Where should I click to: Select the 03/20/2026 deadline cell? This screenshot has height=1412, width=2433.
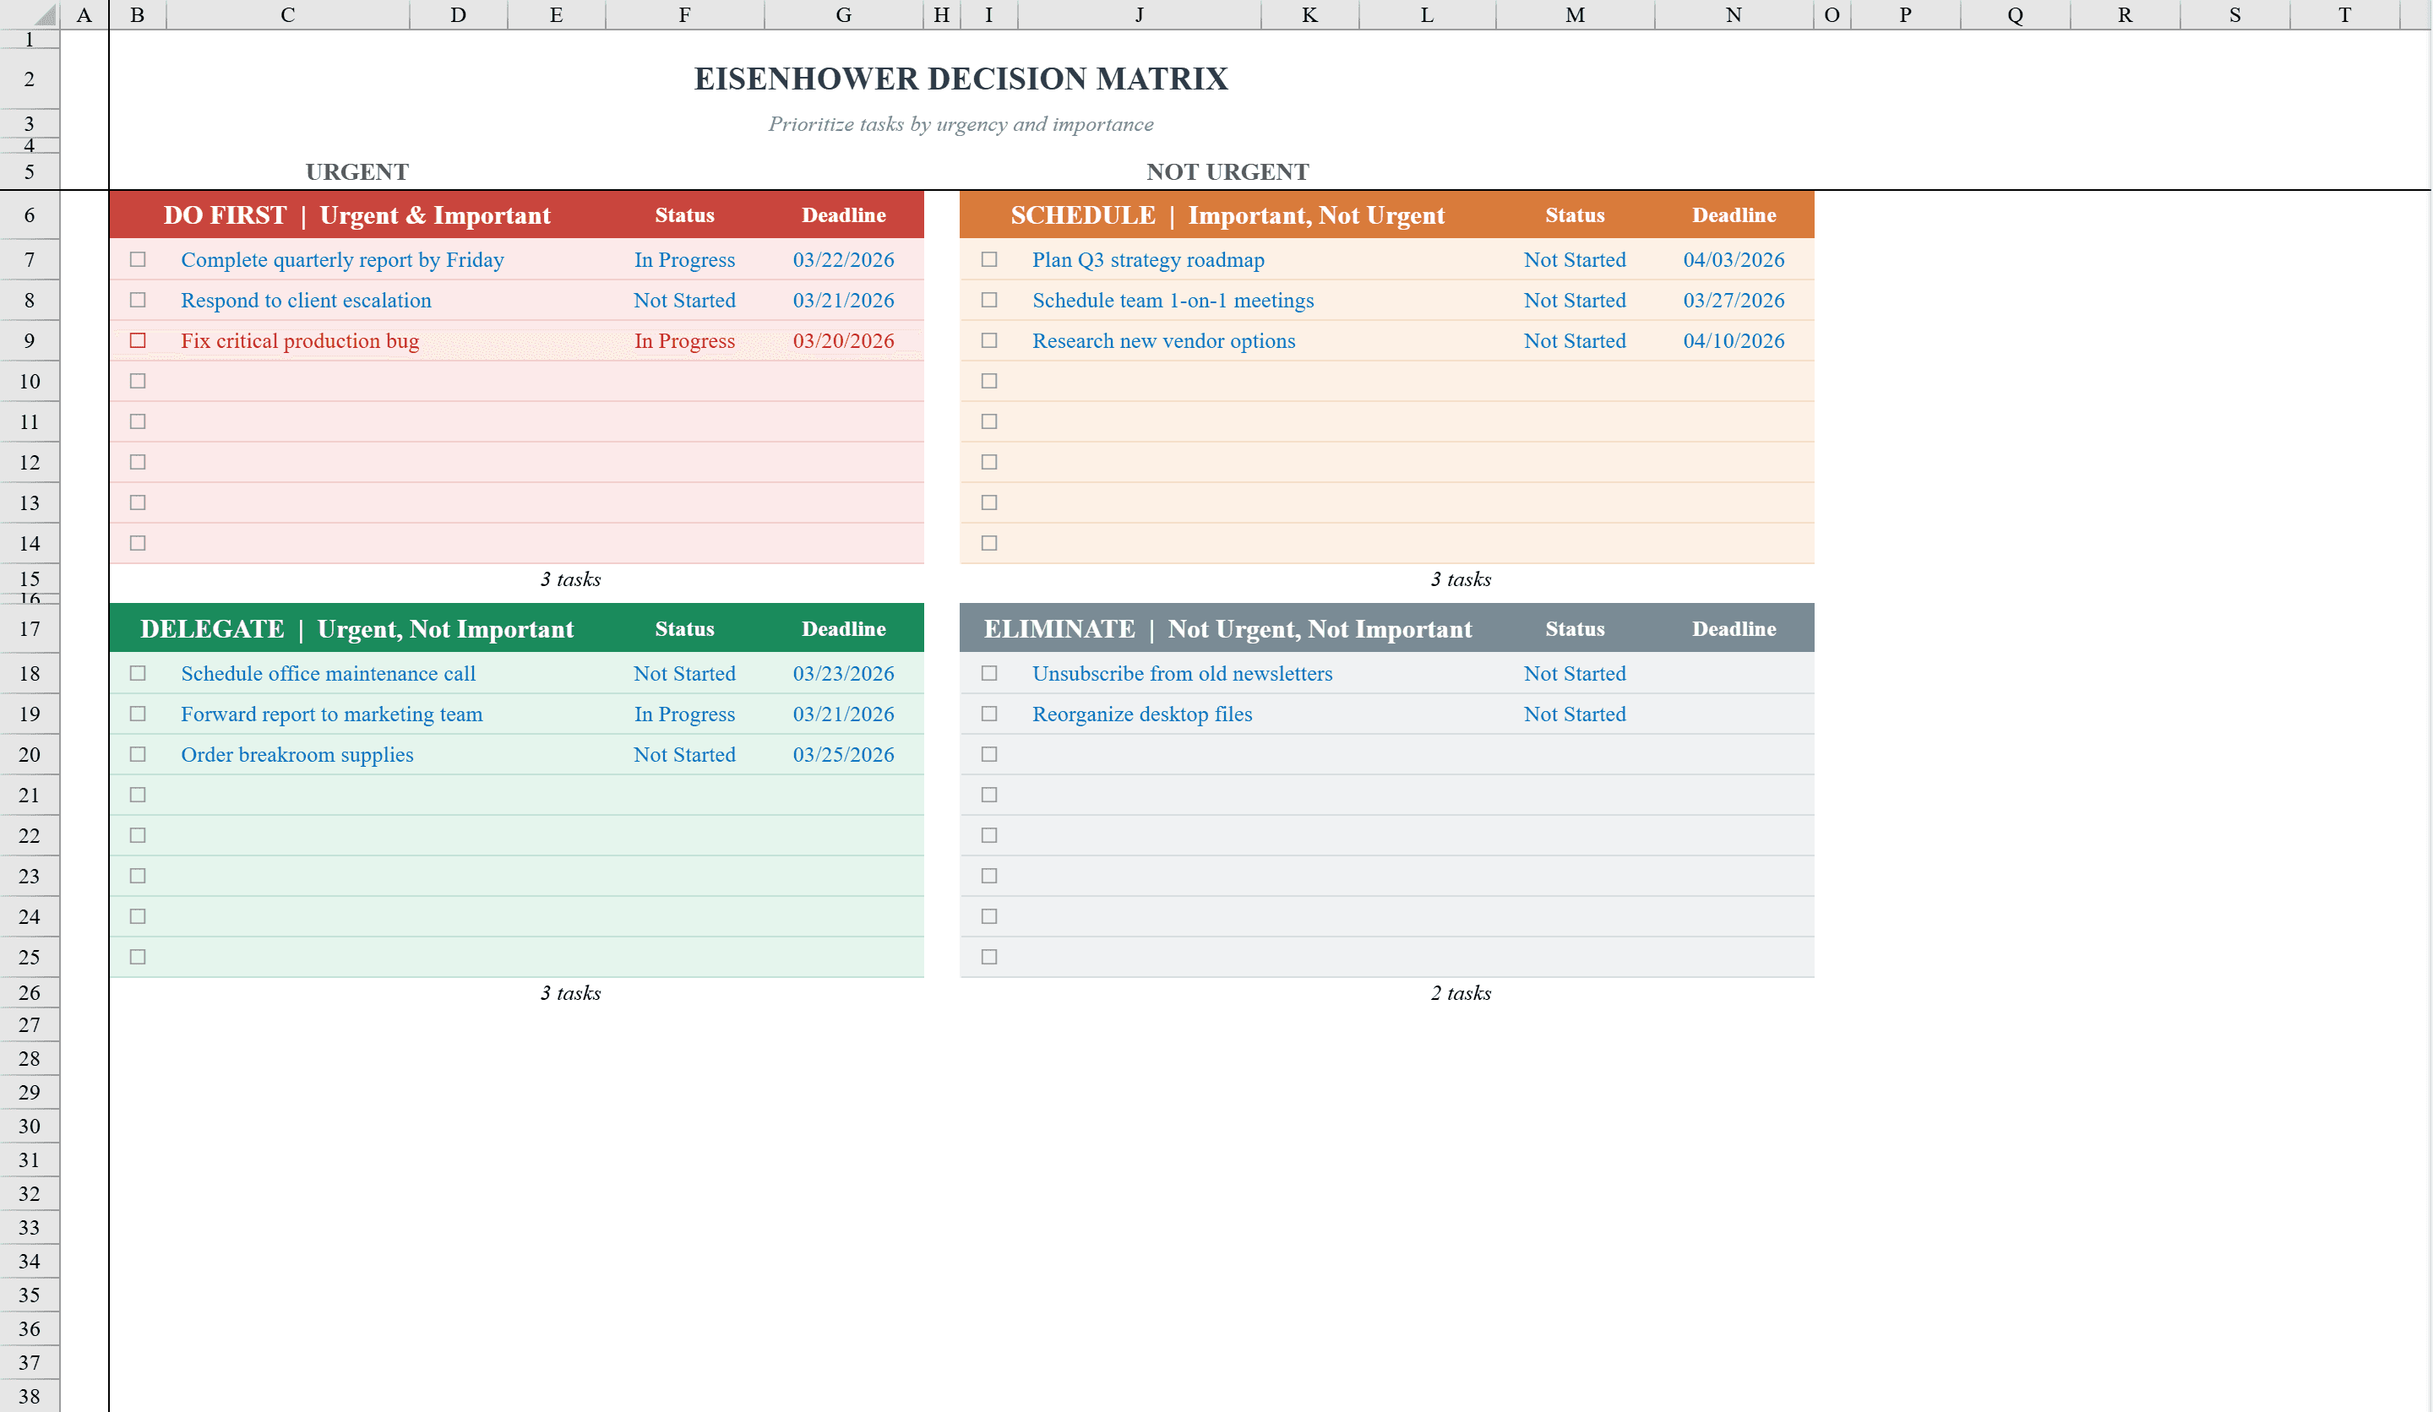843,340
